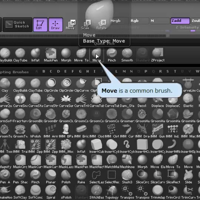Choose the Elastic brush
Image resolution: width=200 pixels, height=200 pixels.
coord(188,100)
